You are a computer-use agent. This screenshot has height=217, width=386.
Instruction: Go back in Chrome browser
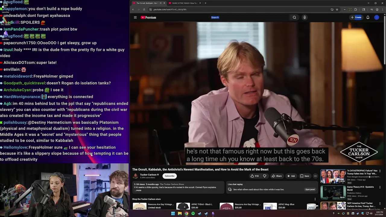(x=133, y=9)
